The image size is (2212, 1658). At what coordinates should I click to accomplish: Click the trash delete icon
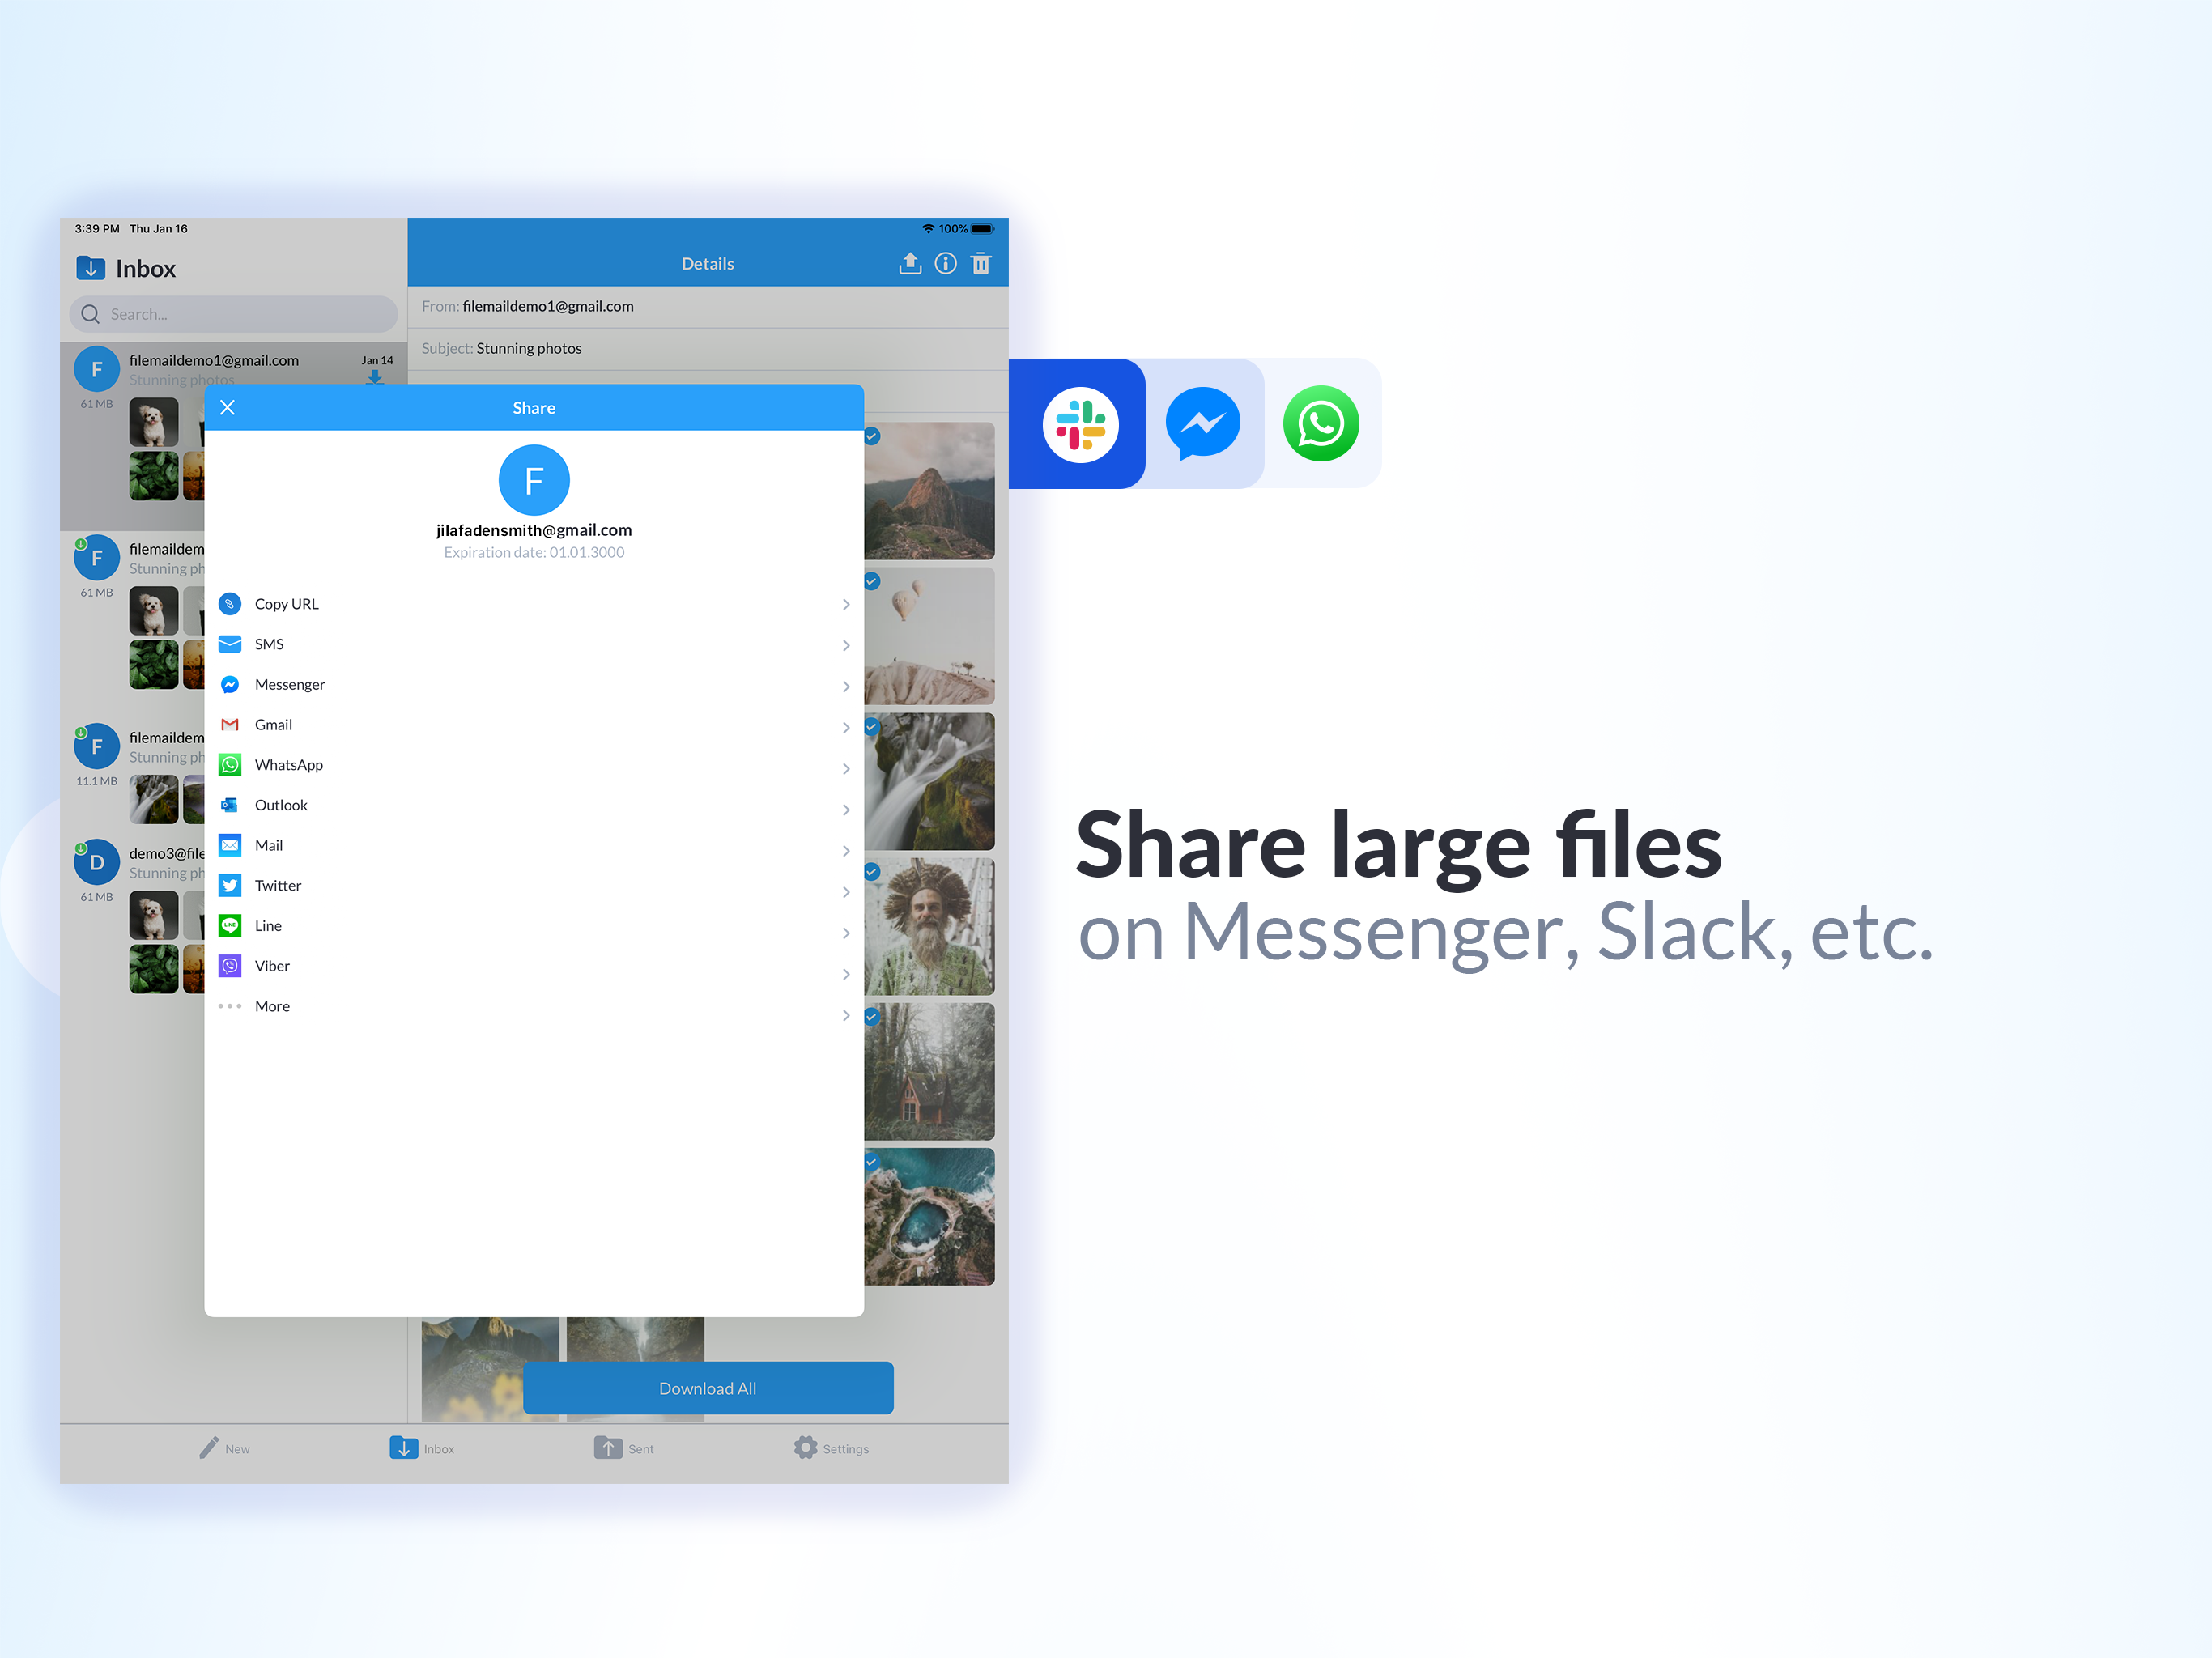pyautogui.click(x=981, y=263)
